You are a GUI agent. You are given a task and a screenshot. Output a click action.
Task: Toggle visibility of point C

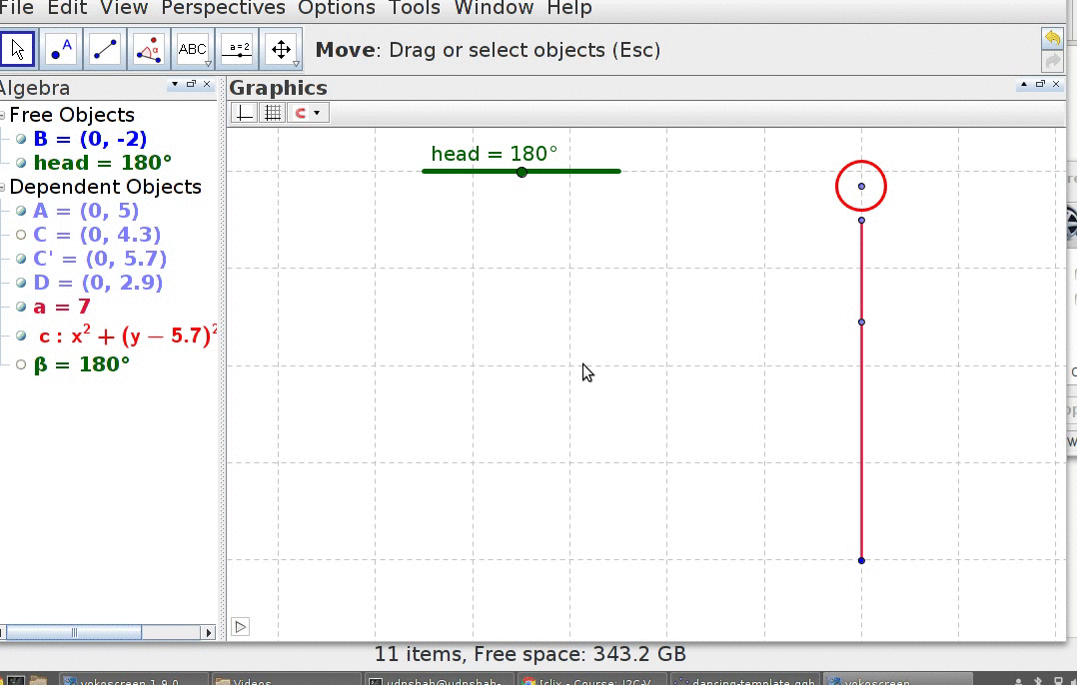(21, 235)
